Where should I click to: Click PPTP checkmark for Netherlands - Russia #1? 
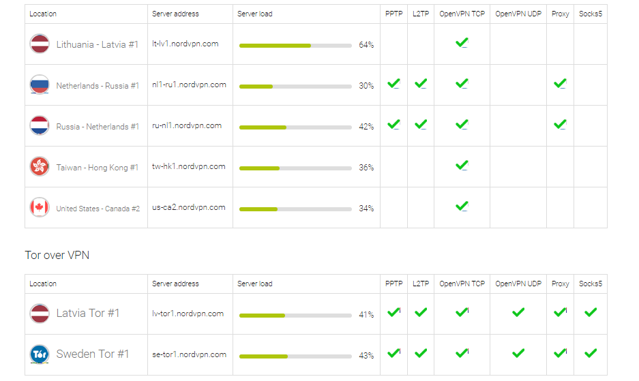[x=393, y=84]
